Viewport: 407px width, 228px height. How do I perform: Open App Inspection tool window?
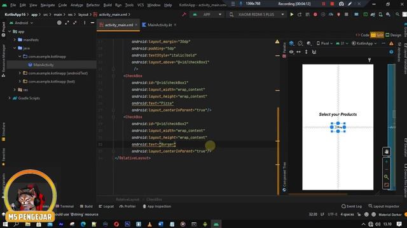[157, 206]
